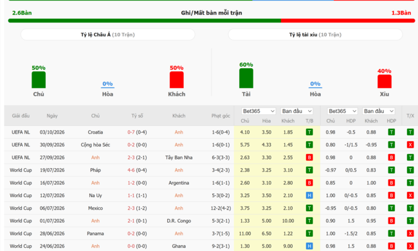
Task: Click handicap value -1.5/2
Action: coord(351,234)
